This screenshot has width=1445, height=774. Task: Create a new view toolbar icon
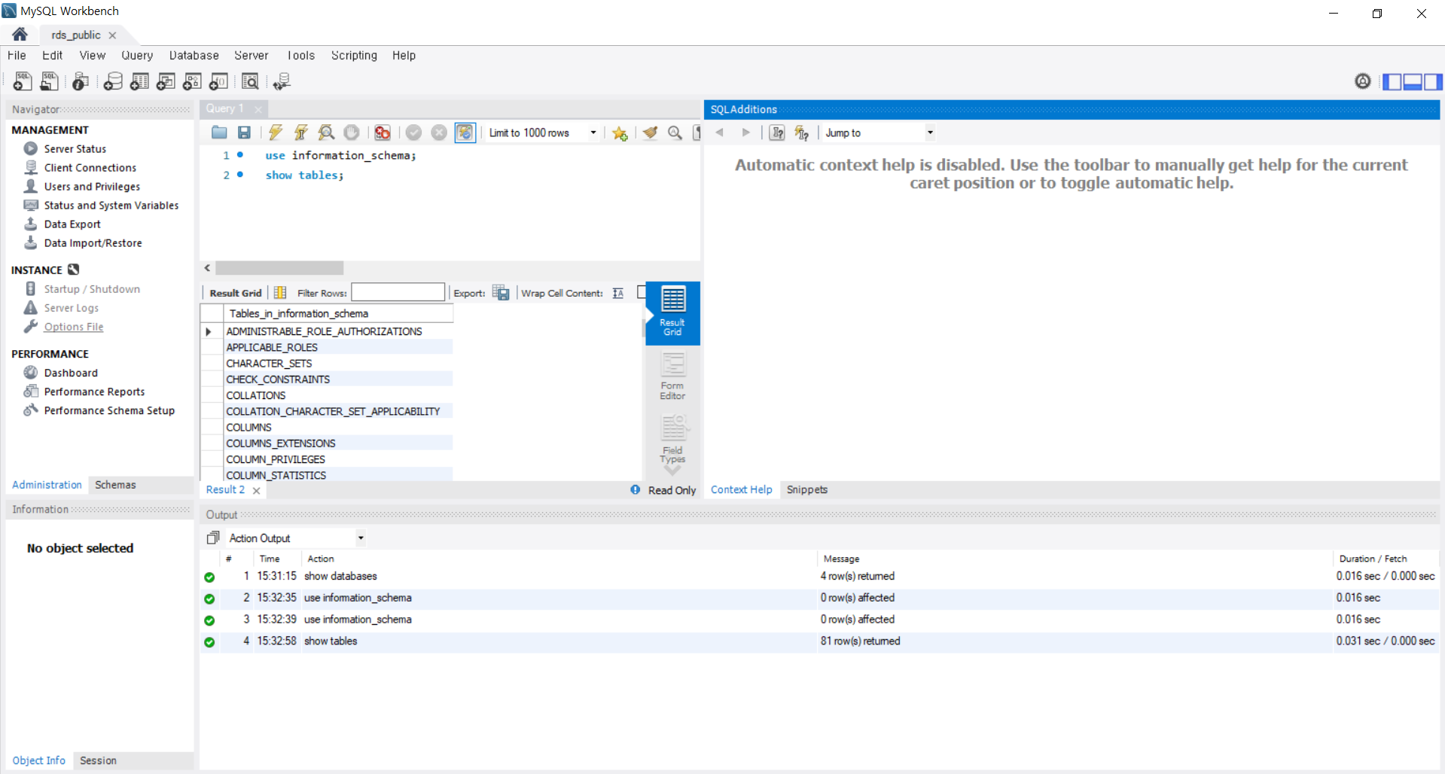click(x=166, y=81)
